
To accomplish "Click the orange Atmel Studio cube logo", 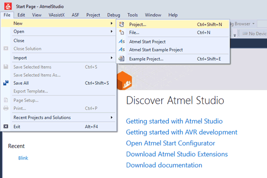I will [x=124, y=81].
